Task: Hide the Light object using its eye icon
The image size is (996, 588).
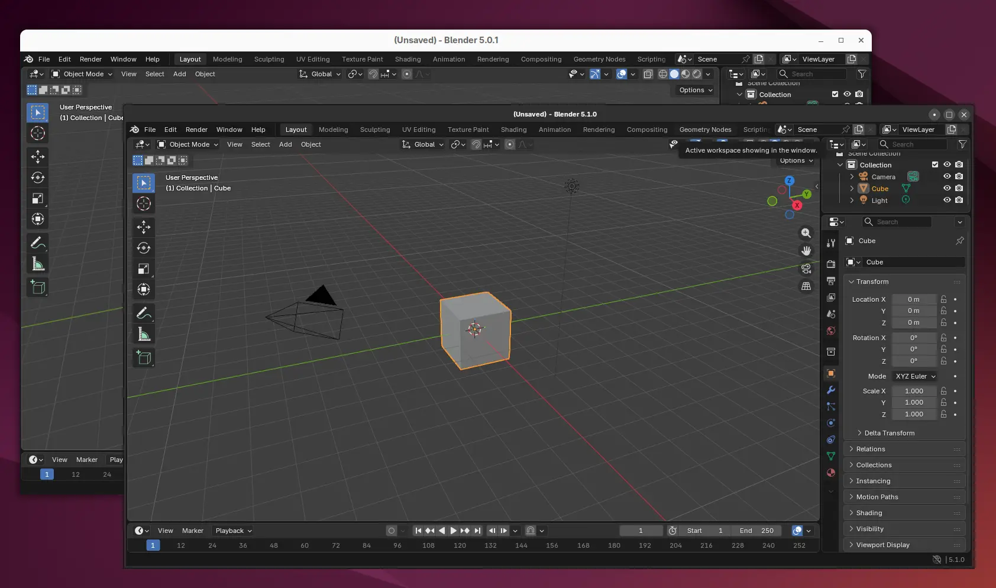Action: click(947, 200)
